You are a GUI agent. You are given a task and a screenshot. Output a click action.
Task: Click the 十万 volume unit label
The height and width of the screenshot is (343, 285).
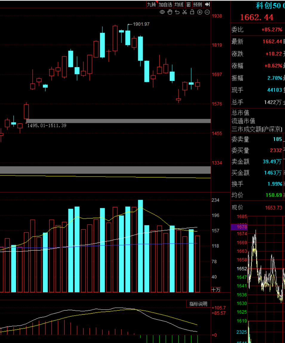point(216,290)
